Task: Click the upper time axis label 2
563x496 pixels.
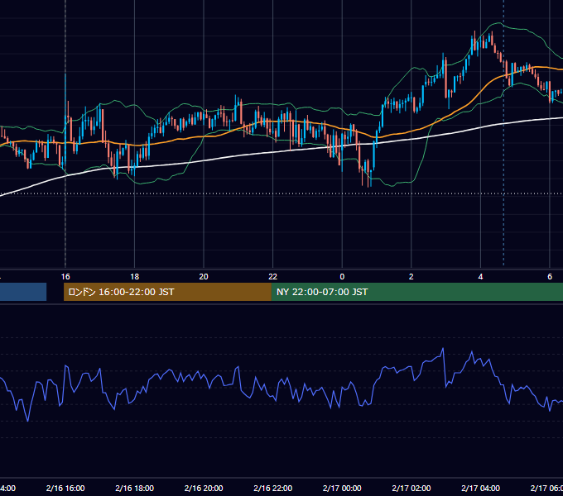Action: (x=411, y=277)
